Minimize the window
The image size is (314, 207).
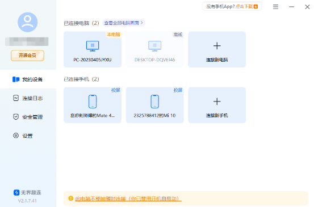click(291, 7)
